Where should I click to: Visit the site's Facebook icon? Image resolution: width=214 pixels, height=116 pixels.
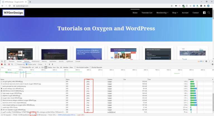click(x=204, y=13)
